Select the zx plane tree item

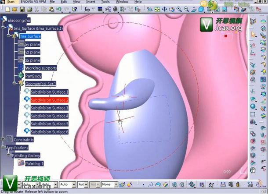click(33, 60)
